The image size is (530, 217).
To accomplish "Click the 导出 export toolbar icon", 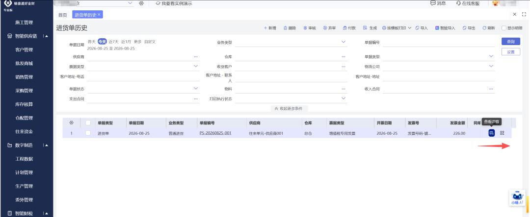I will [x=464, y=28].
